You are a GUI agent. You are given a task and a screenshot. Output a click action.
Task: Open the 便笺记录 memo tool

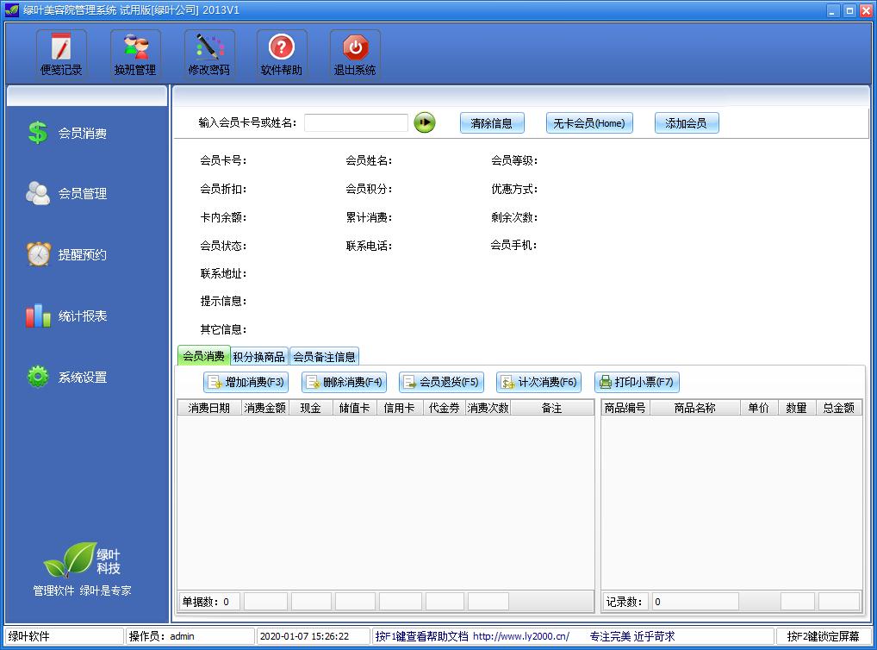[60, 53]
